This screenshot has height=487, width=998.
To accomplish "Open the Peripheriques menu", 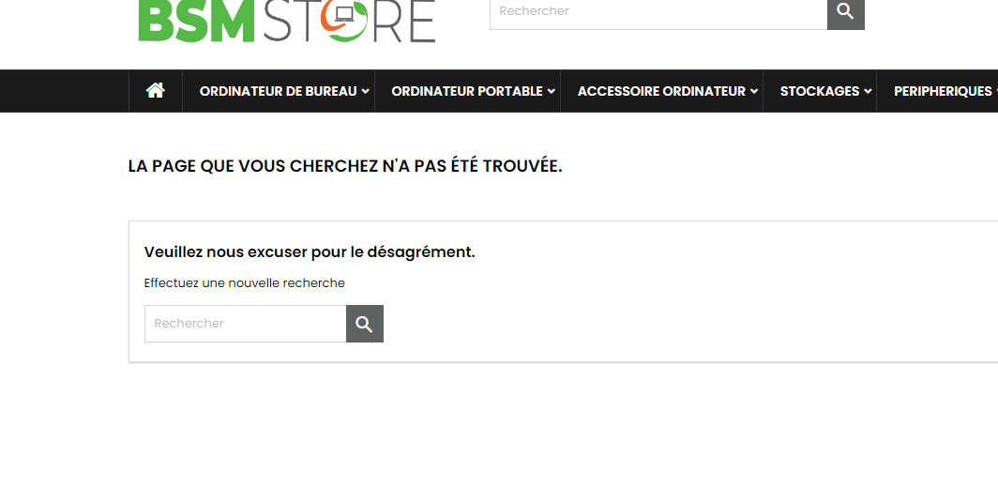I will 943,91.
